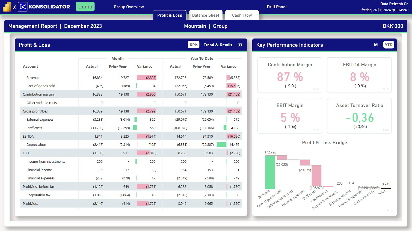Screen dimensions: 412x231
Task: Switch to the Balance Sheet tab
Action: [206, 15]
